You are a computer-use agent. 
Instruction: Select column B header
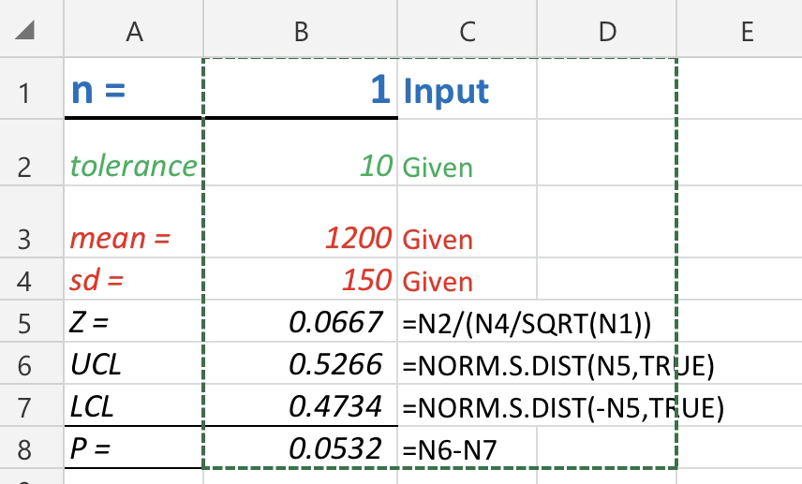click(x=300, y=29)
